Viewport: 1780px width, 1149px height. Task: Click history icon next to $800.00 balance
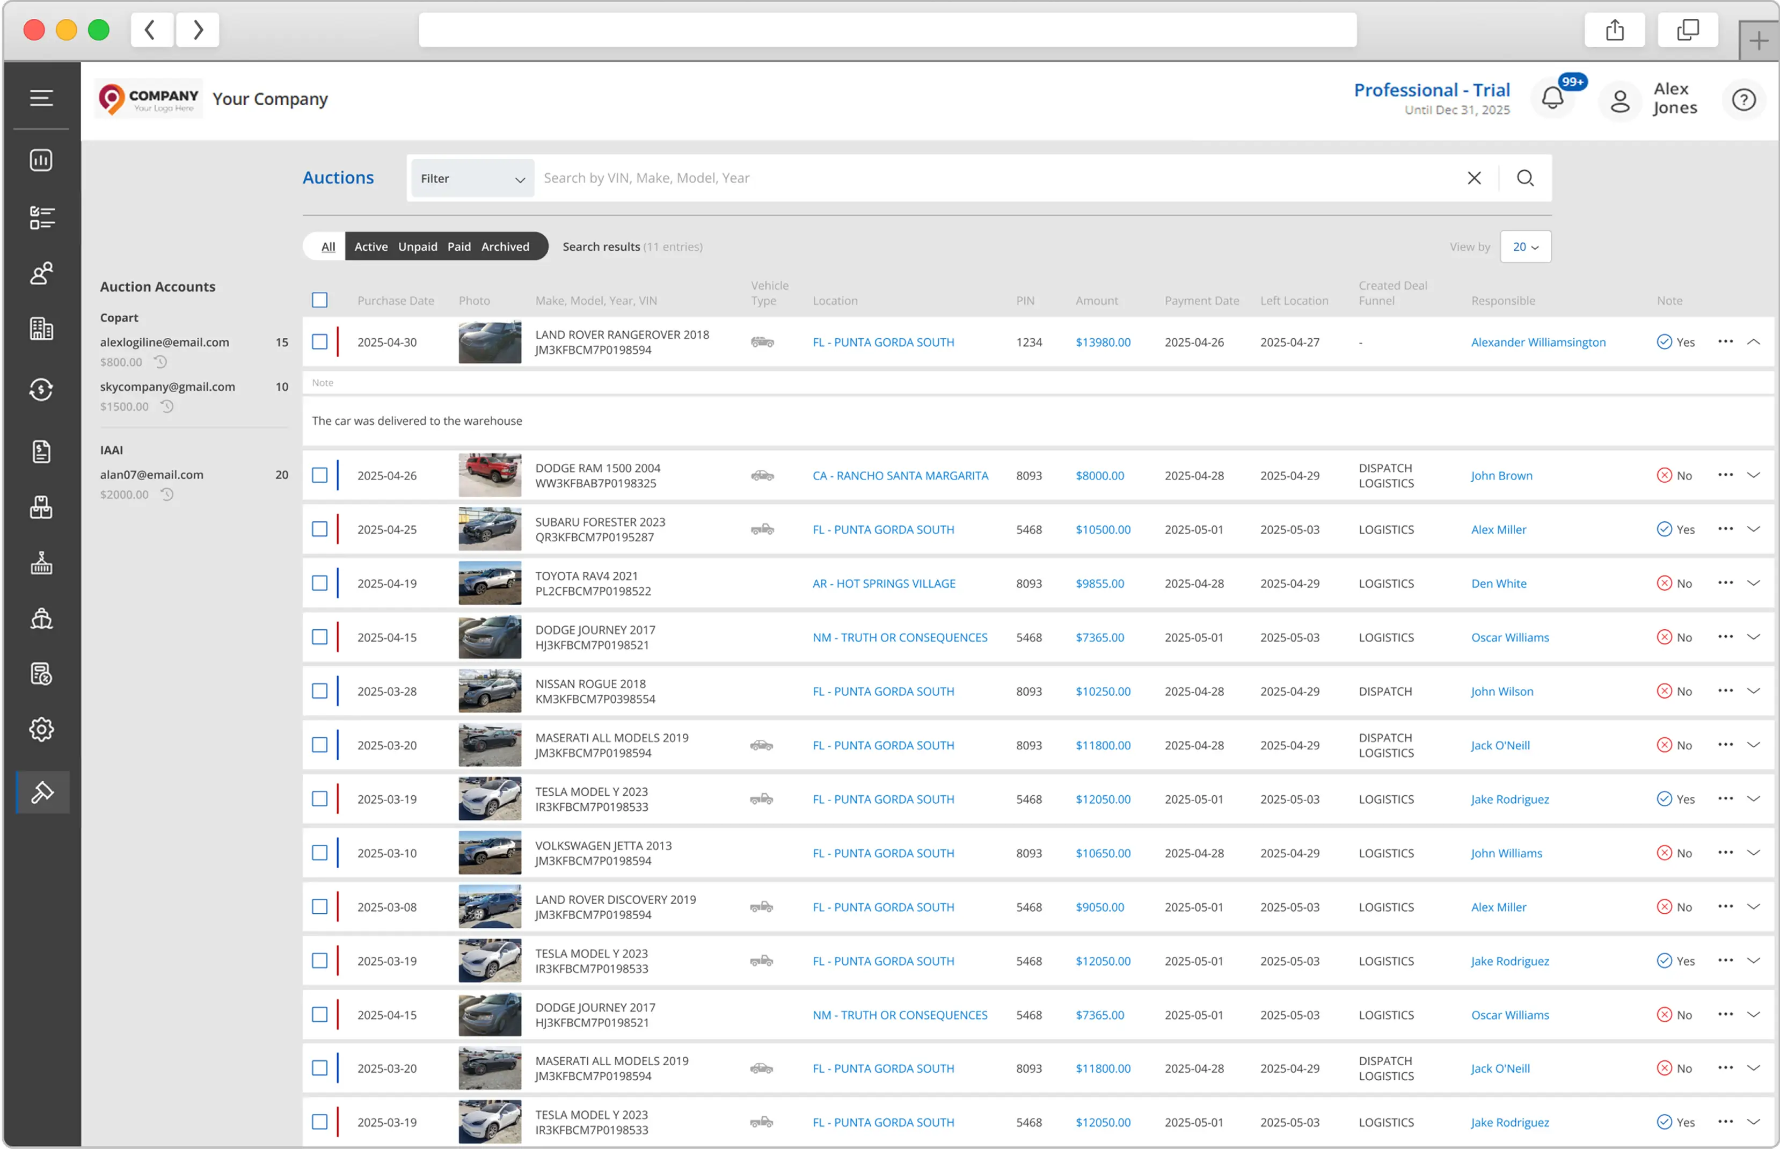161,362
